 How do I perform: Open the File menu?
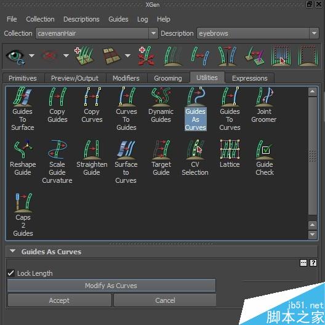(12, 19)
